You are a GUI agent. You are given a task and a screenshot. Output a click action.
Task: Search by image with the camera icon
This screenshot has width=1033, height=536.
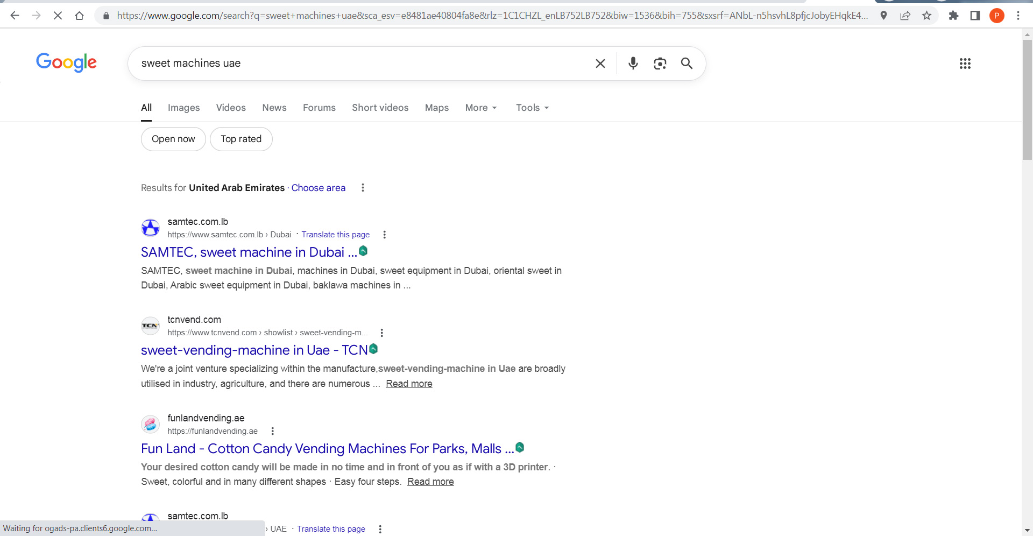click(x=660, y=64)
